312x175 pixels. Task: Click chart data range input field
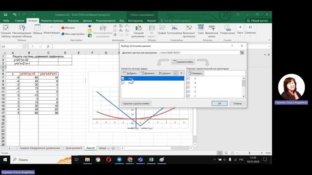click(199, 52)
